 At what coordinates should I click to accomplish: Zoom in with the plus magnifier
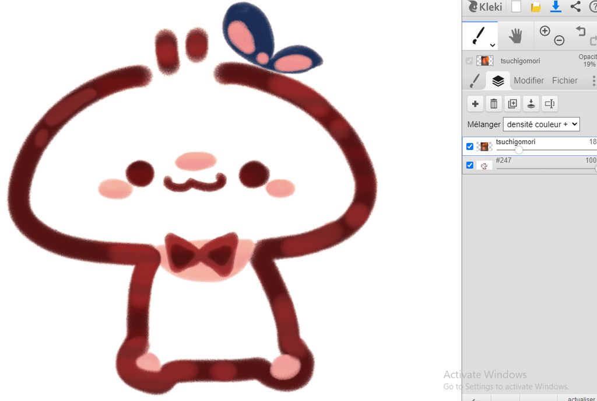545,31
